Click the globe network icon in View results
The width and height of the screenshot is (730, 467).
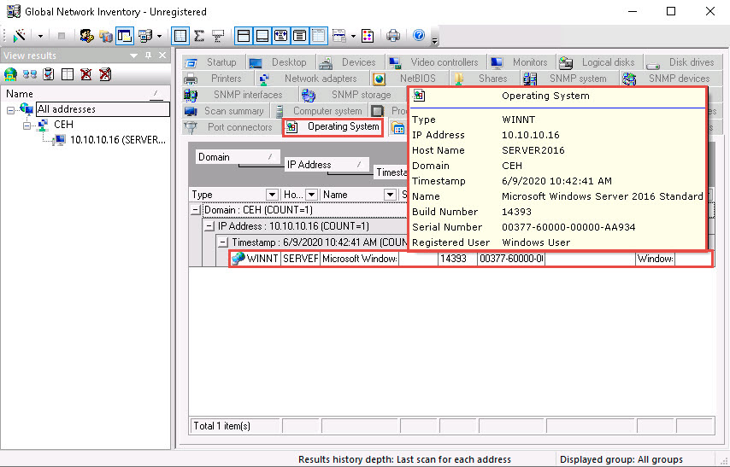[10, 74]
